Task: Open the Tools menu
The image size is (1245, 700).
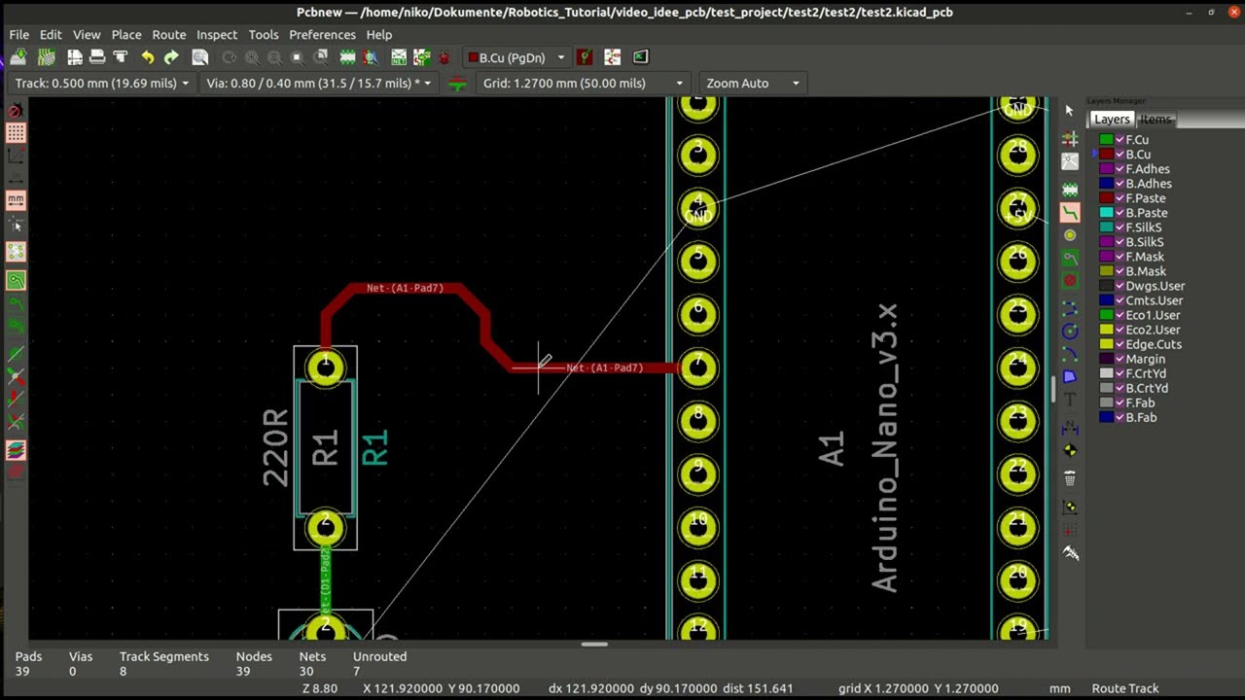Action: pos(264,34)
